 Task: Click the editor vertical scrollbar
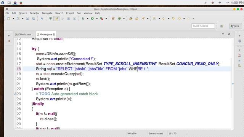click(x=231, y=78)
